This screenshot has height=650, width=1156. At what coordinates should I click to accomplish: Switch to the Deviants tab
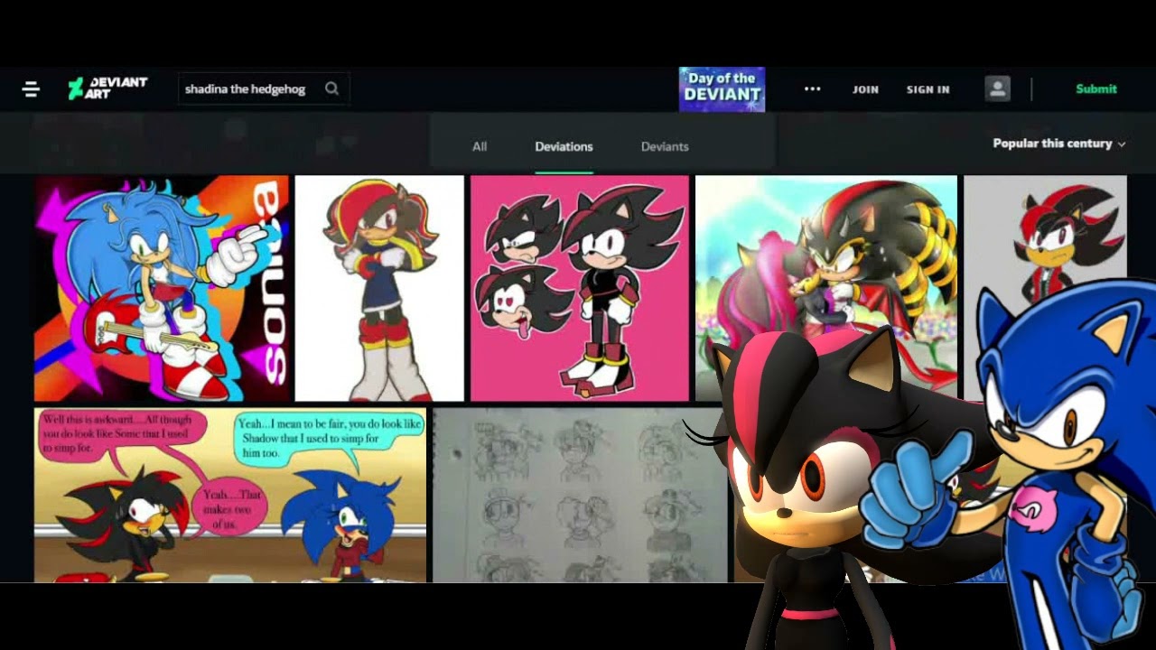(x=665, y=146)
